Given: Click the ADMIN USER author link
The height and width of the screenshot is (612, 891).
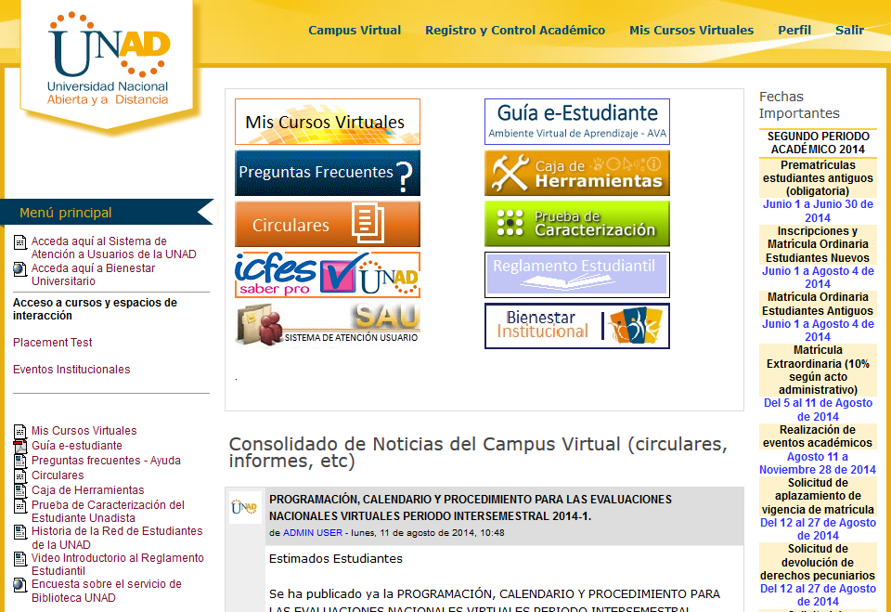Looking at the screenshot, I should click(311, 533).
